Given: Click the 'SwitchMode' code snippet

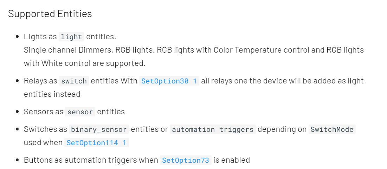Looking at the screenshot, I should (332, 129).
